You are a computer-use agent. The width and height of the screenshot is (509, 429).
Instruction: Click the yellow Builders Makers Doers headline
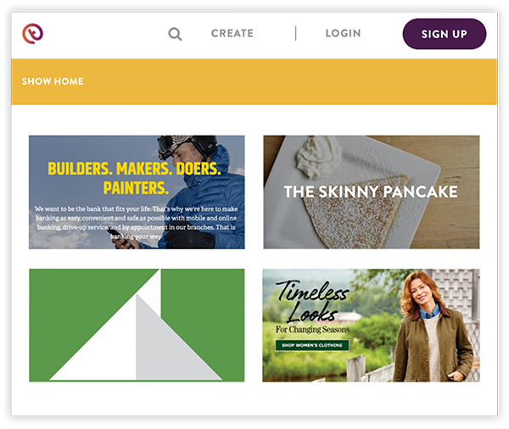pyautogui.click(x=135, y=178)
